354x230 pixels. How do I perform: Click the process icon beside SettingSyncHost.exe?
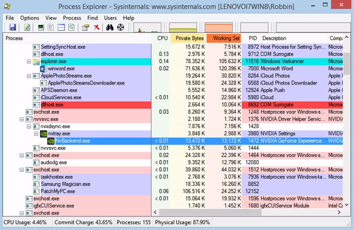pyautogui.click(x=36, y=47)
